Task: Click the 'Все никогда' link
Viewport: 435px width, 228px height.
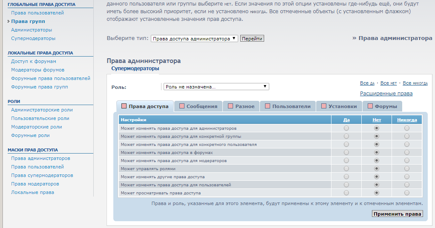Action: 415,83
